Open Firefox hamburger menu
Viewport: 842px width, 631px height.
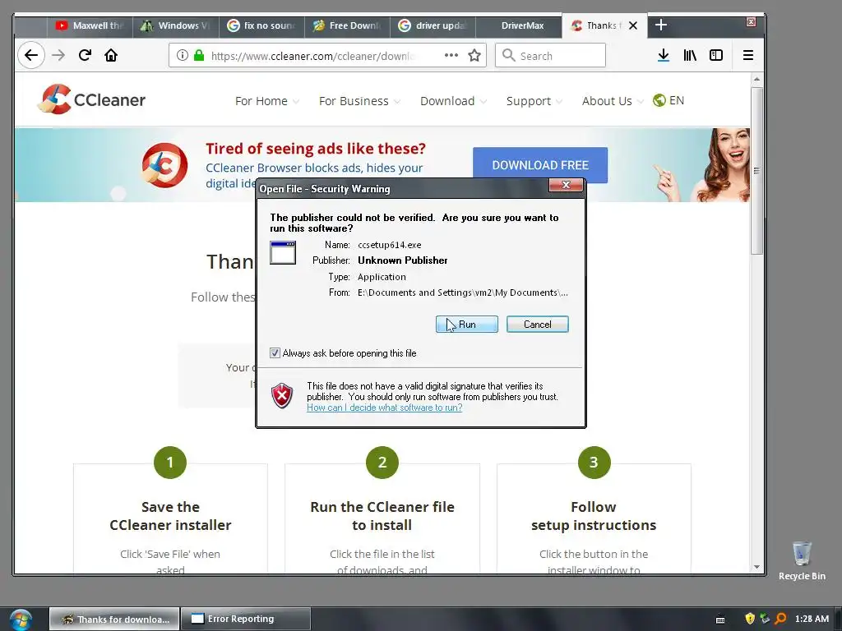[x=748, y=55]
